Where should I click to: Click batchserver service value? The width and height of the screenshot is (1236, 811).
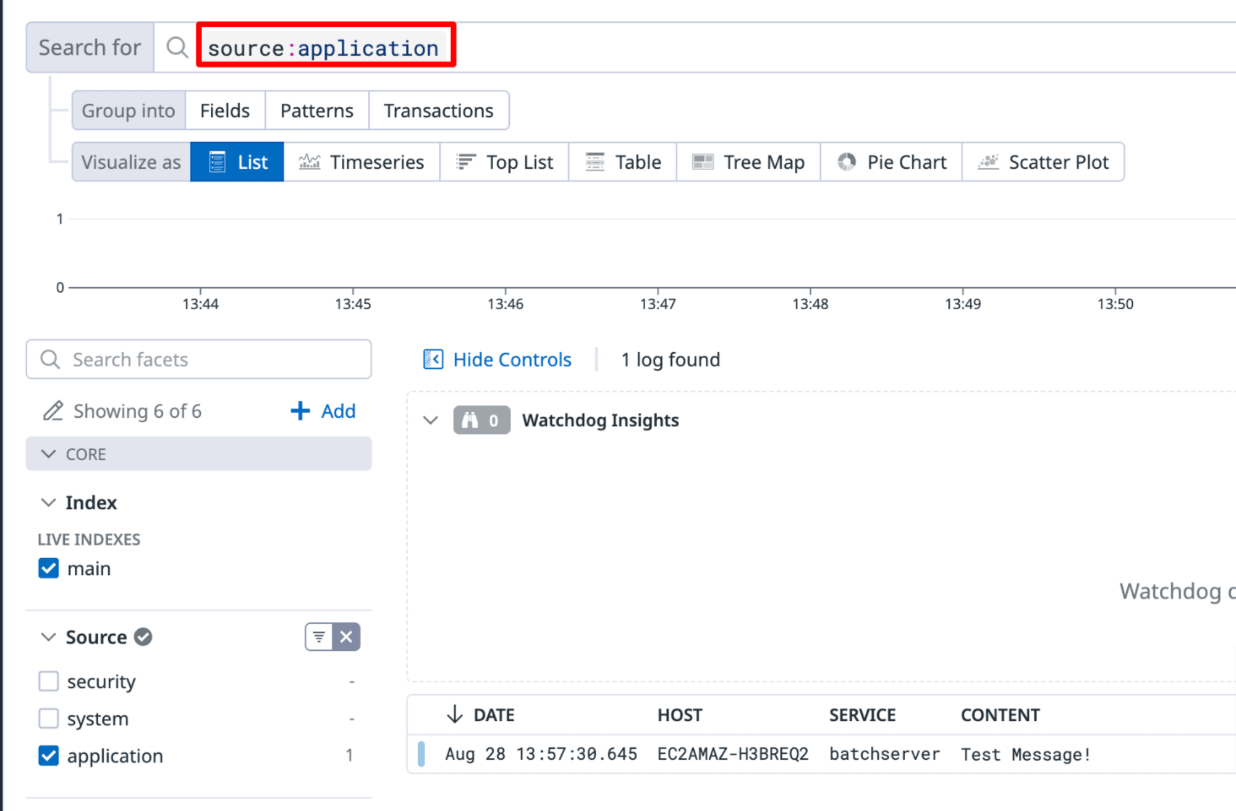(x=884, y=754)
